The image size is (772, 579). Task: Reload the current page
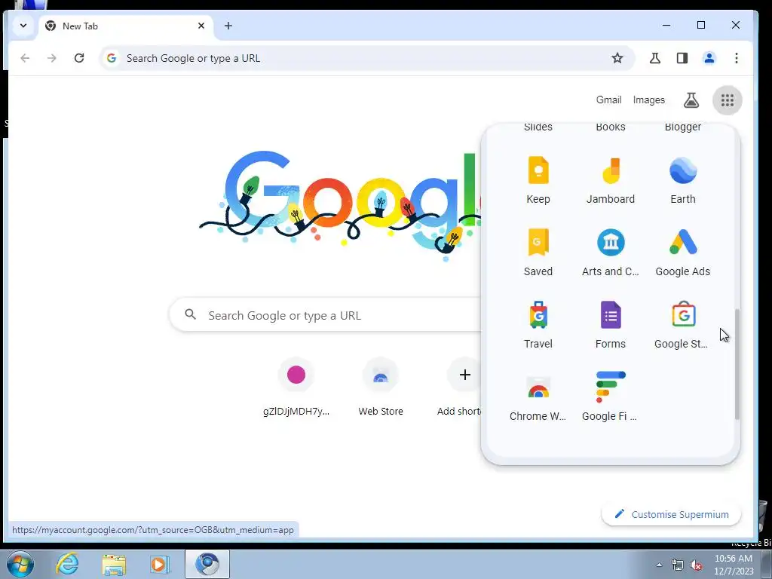tap(78, 58)
